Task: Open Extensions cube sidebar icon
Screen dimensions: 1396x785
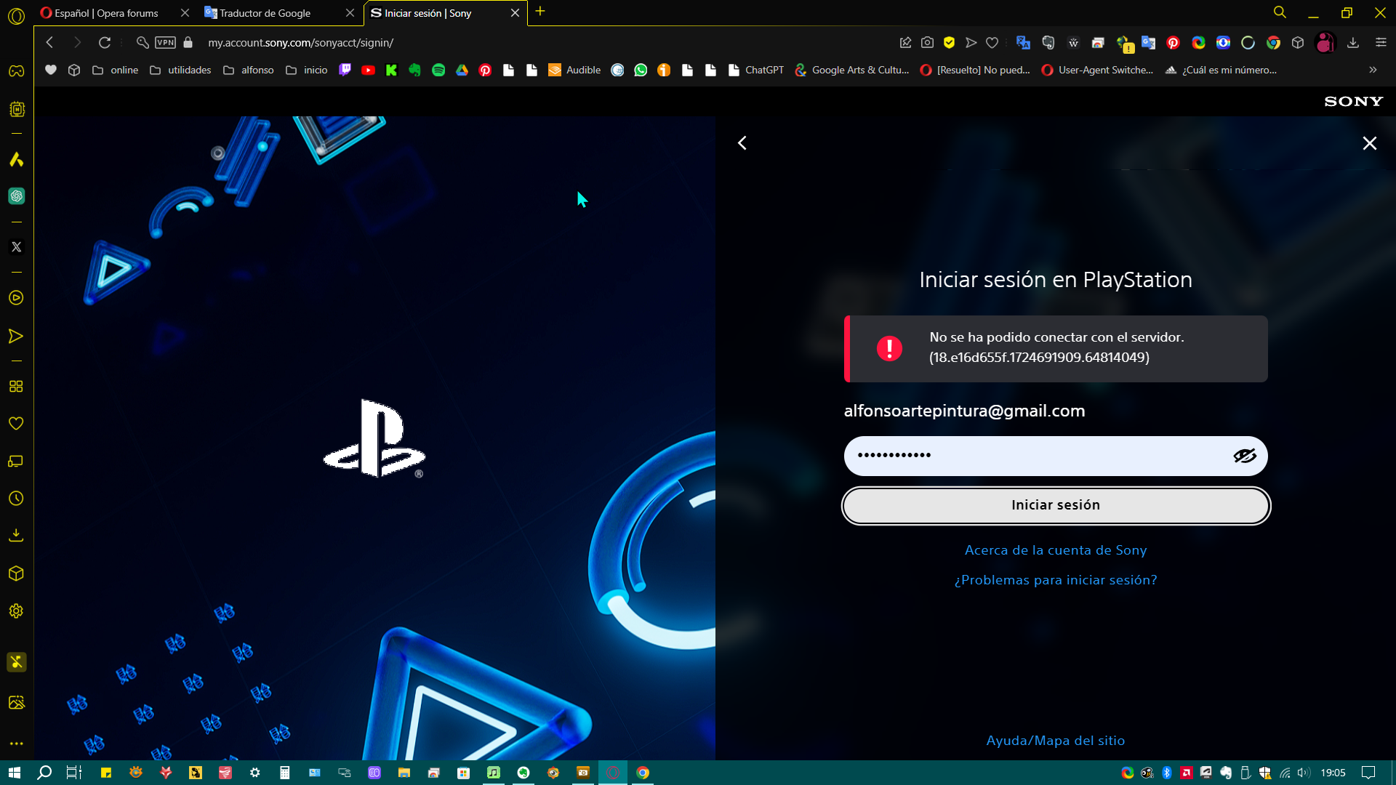Action: tap(16, 573)
